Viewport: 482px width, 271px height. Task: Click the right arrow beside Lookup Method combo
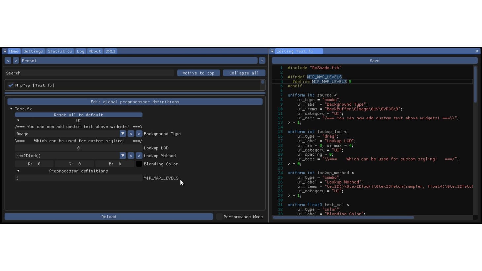point(139,155)
